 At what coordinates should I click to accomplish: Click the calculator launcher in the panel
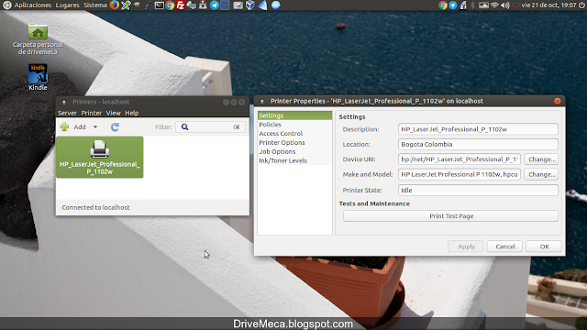click(225, 5)
